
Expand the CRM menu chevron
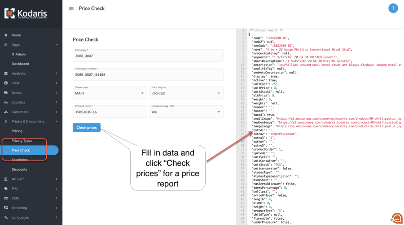(x=57, y=83)
